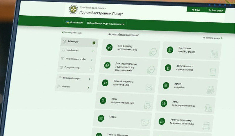
Task: Open Заява на призначення пенсії card
Action: [x=124, y=101]
